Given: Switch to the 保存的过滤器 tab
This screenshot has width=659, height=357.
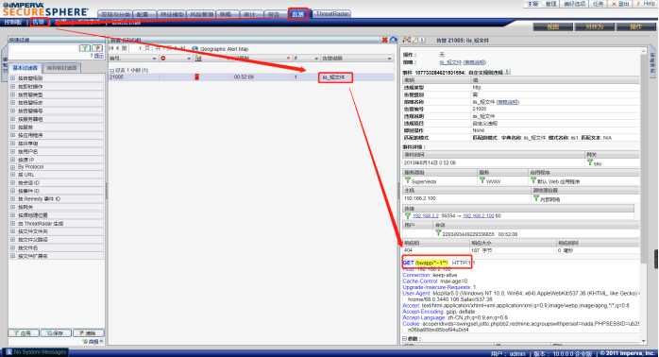Looking at the screenshot, I should (61, 68).
